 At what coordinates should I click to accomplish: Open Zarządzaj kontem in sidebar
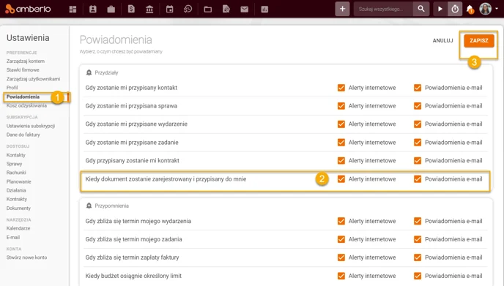click(x=26, y=61)
